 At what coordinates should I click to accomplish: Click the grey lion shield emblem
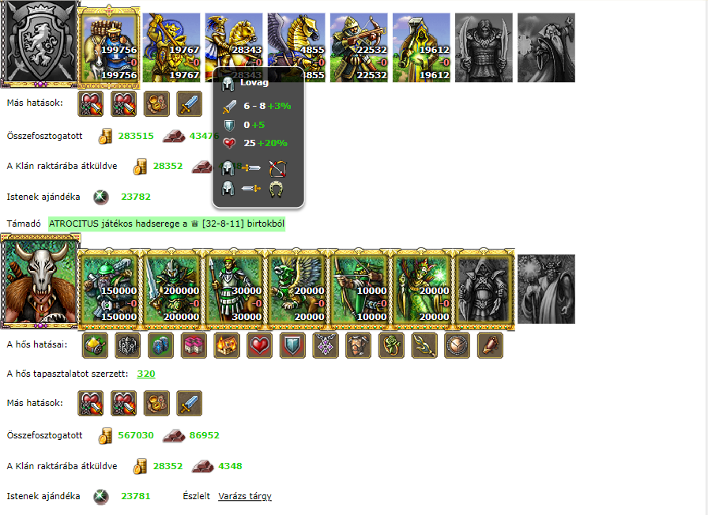(x=40, y=43)
